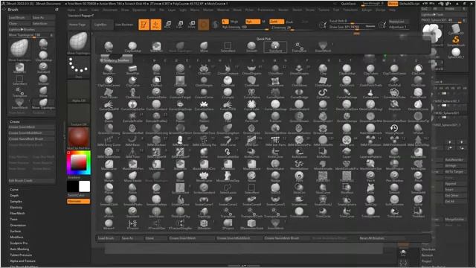Open the Document menu
This screenshot has height=268, width=476.
pyautogui.click(x=109, y=10)
